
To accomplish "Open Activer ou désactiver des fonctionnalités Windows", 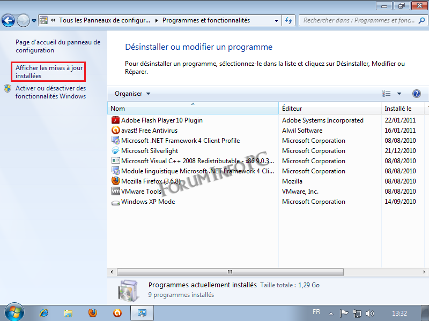I will pyautogui.click(x=50, y=92).
